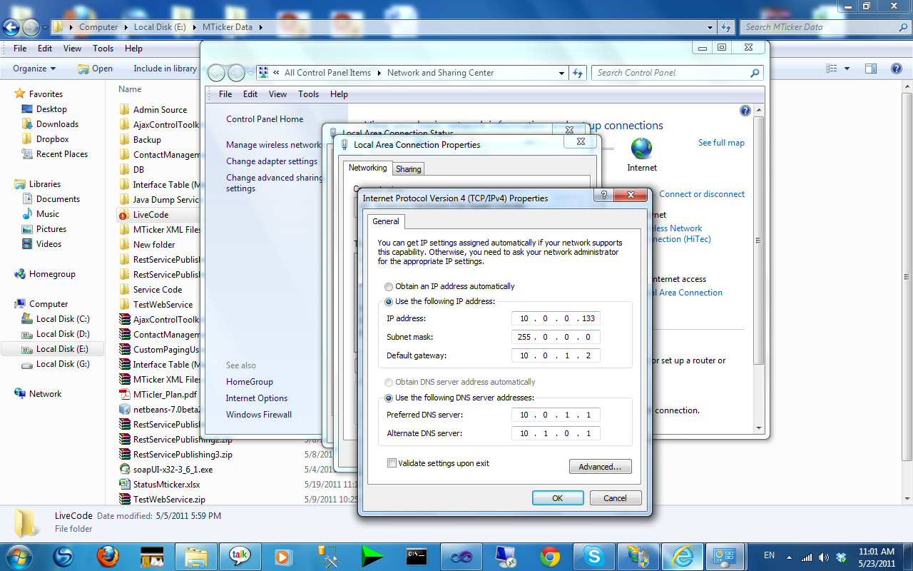Open the See full map link
913x571 pixels.
click(x=721, y=143)
